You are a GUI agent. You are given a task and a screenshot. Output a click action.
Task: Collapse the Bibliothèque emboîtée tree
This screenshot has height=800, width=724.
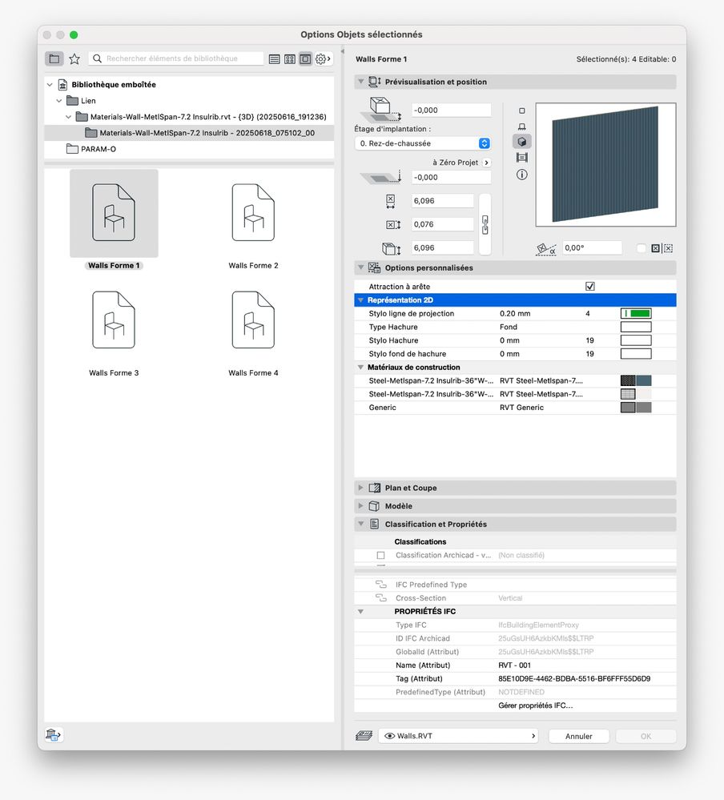[50, 85]
